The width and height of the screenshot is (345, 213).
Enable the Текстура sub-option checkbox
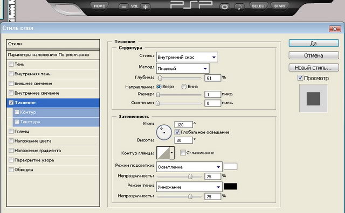(17, 122)
